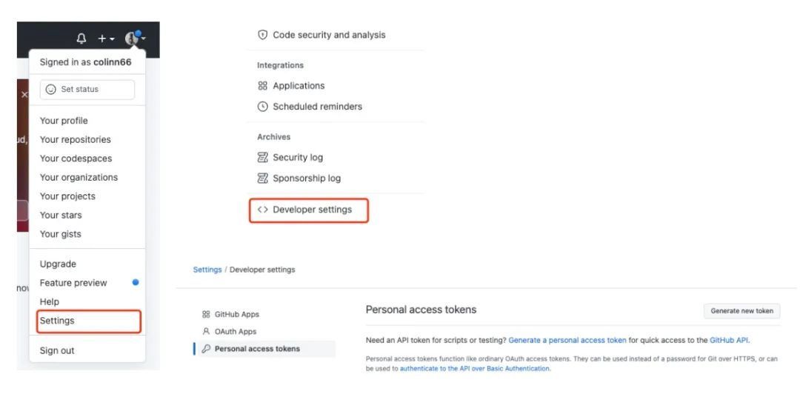Click the Settings breadcrumb link
The image size is (800, 414).
point(207,270)
